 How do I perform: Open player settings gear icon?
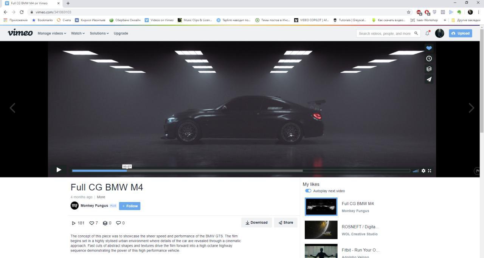coord(423,171)
